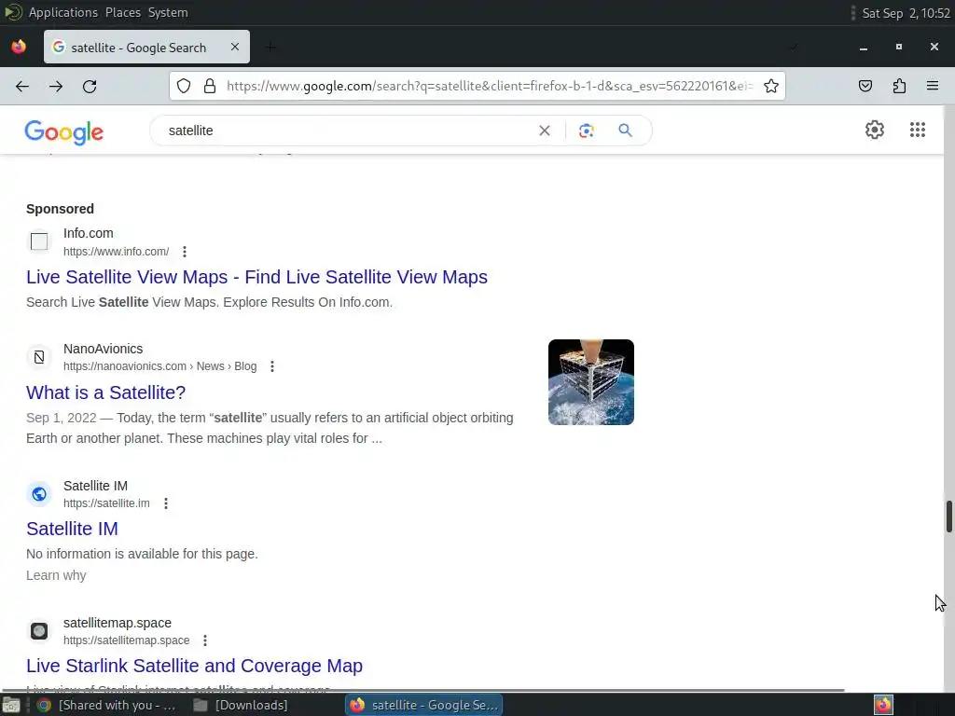Click the horizontal scrollbar at page bottom
The height and width of the screenshot is (716, 955).
[x=423, y=690]
